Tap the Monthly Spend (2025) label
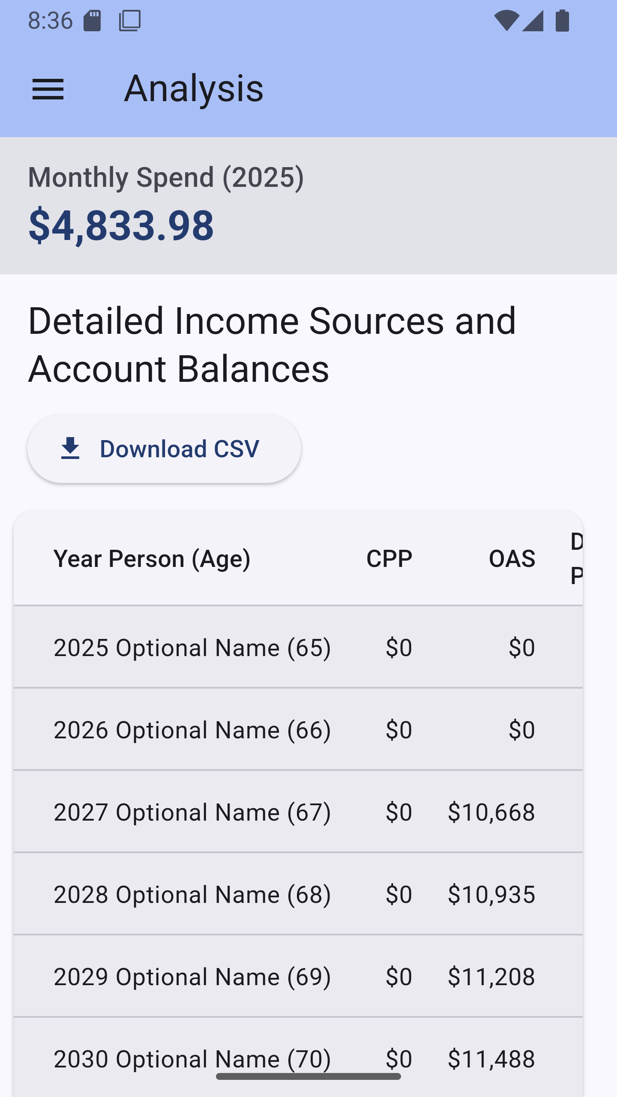 click(x=166, y=177)
